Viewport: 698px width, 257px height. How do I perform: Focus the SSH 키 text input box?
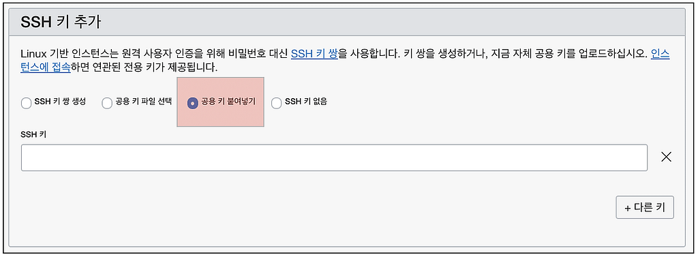click(x=334, y=157)
